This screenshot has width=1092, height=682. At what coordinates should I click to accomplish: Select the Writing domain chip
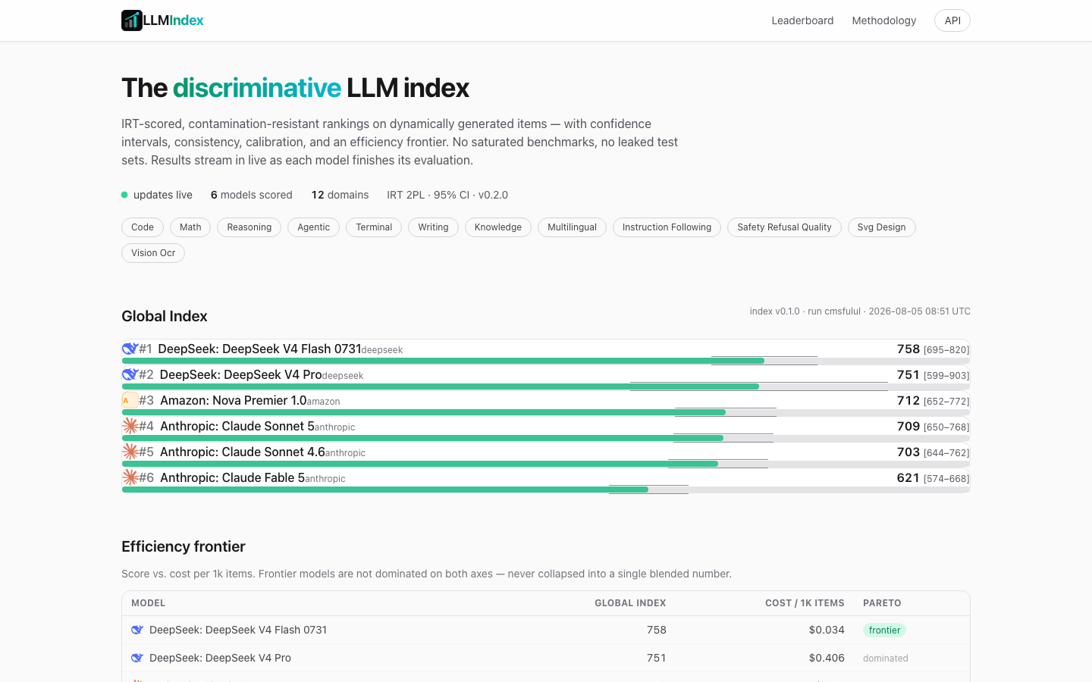pyautogui.click(x=433, y=227)
